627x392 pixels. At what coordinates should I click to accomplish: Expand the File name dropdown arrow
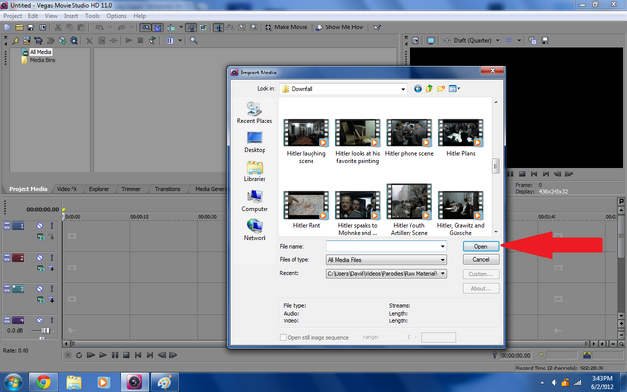click(x=442, y=246)
